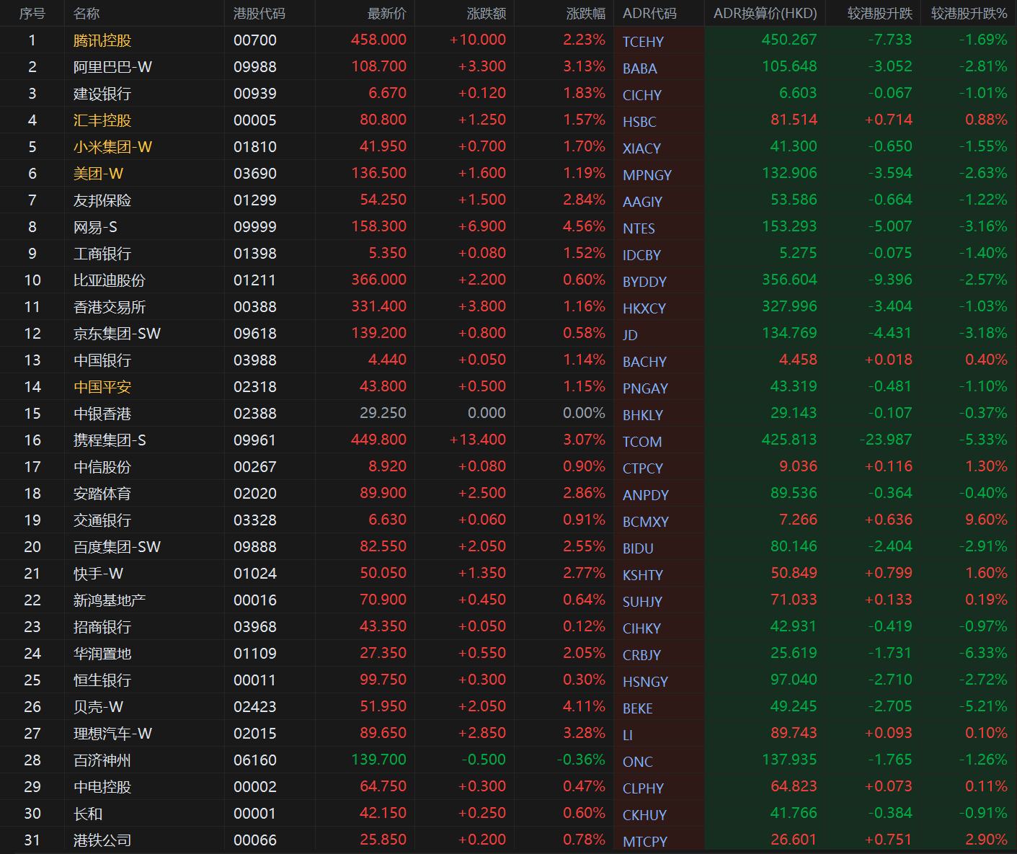The image size is (1017, 854).
Task: Click the JD ADR code
Action: (630, 335)
